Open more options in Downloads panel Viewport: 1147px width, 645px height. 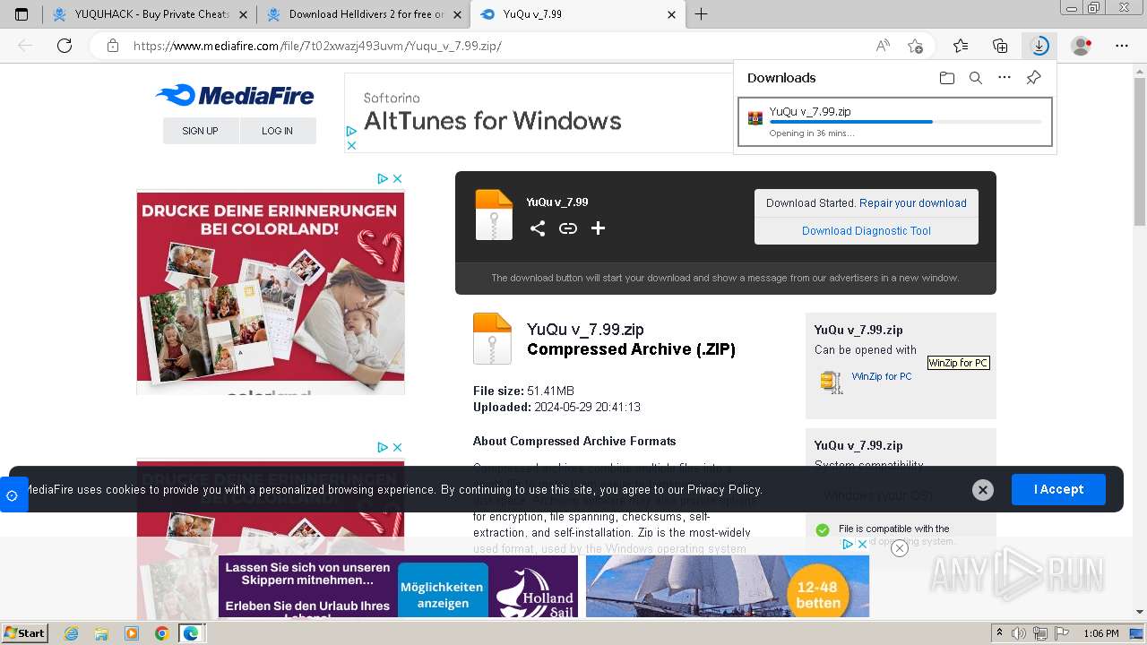click(x=1005, y=78)
